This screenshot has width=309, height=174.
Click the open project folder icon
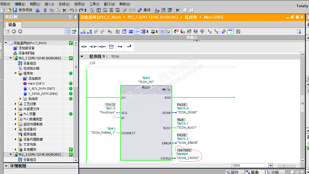(x=9, y=10)
